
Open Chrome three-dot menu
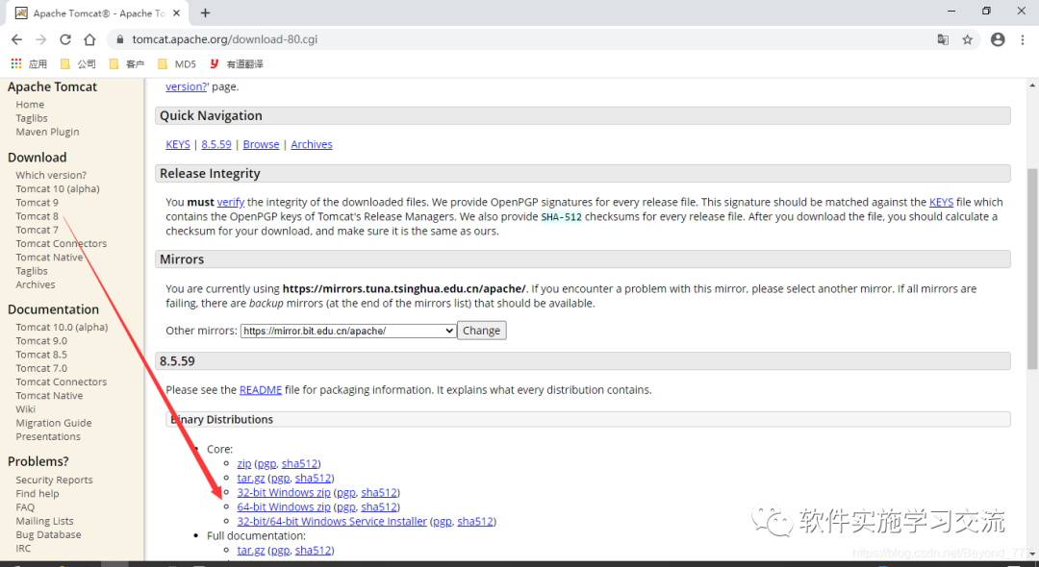pos(1023,39)
